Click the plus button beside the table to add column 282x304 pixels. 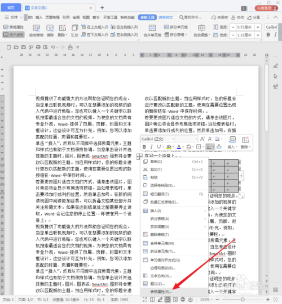[241, 176]
